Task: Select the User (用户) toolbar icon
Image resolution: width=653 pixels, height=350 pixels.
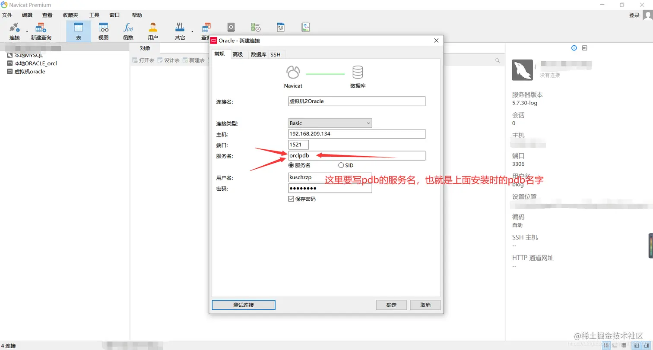Action: click(x=153, y=31)
